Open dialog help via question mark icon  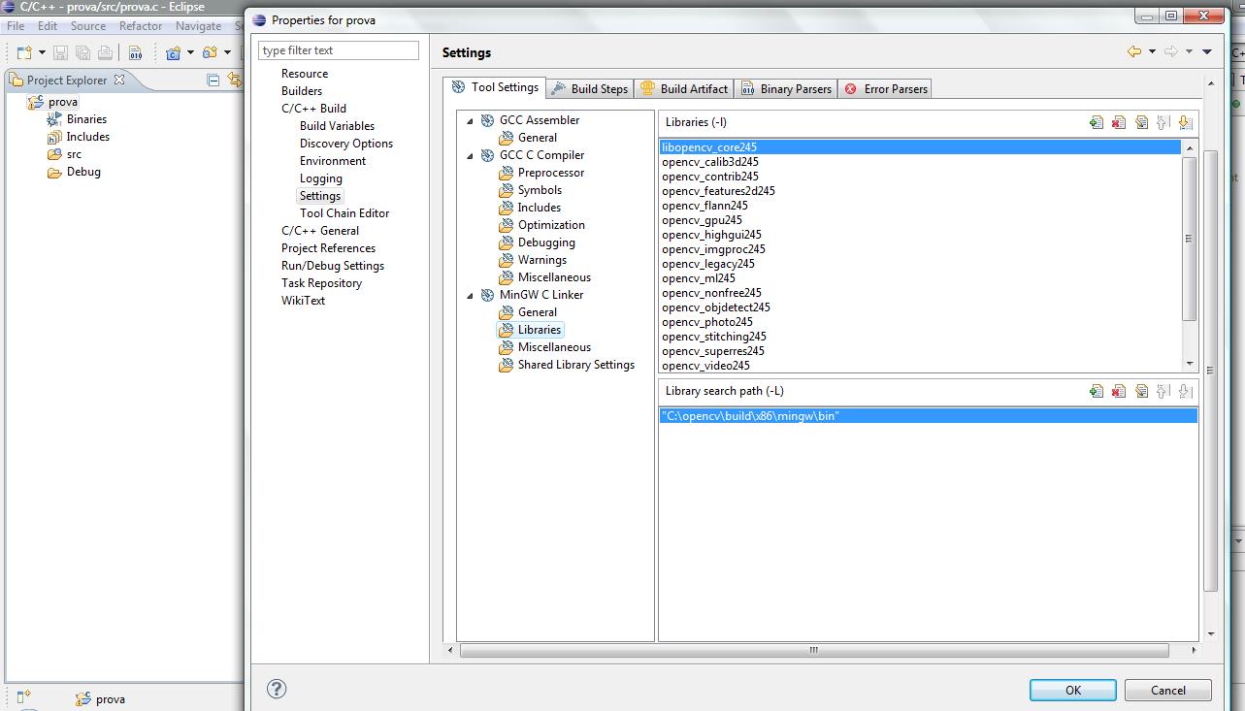(277, 690)
